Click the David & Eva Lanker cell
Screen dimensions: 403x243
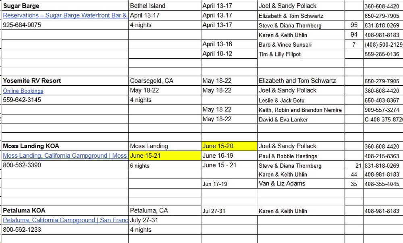click(x=283, y=119)
